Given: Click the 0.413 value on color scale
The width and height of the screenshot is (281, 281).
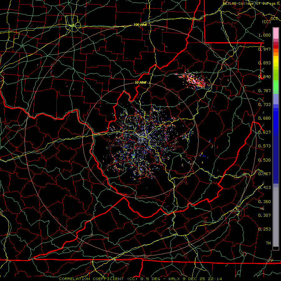Looking at the screenshot, I should tap(264, 188).
